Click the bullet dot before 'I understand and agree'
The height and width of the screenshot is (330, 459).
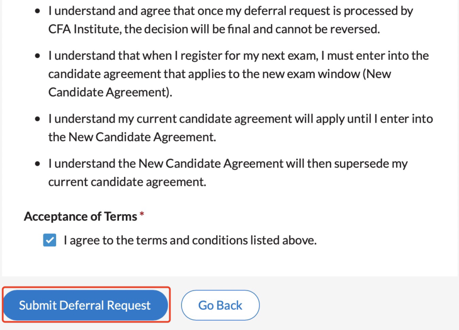38,11
